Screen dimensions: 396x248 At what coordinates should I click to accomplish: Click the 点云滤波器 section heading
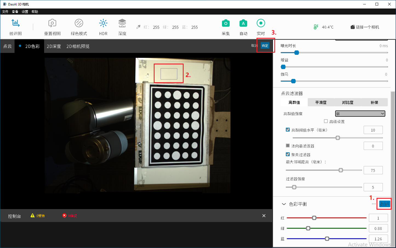click(x=292, y=93)
